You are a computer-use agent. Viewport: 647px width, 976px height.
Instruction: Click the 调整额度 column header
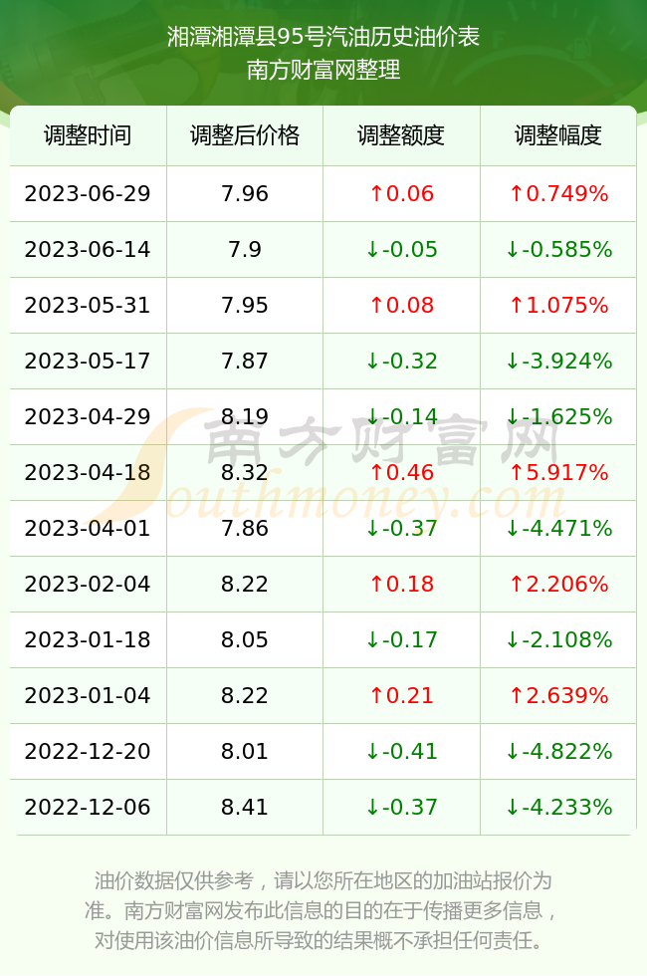(x=401, y=135)
